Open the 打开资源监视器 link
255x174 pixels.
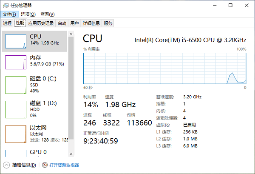64,165
